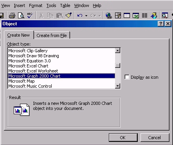The width and height of the screenshot is (173, 145).
Task: Click the list's scroll down arrow
Action: point(117,86)
